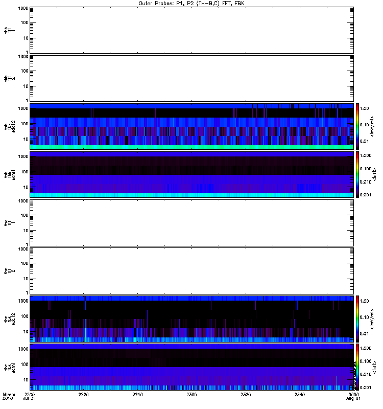Click the 'thc fbk edc12' y-axis panel label
Screen dimensions: 383x409
pos(9,319)
